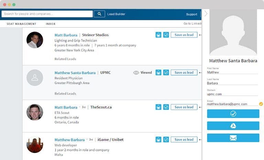
Task: Open the Support menu
Action: click(191, 14)
